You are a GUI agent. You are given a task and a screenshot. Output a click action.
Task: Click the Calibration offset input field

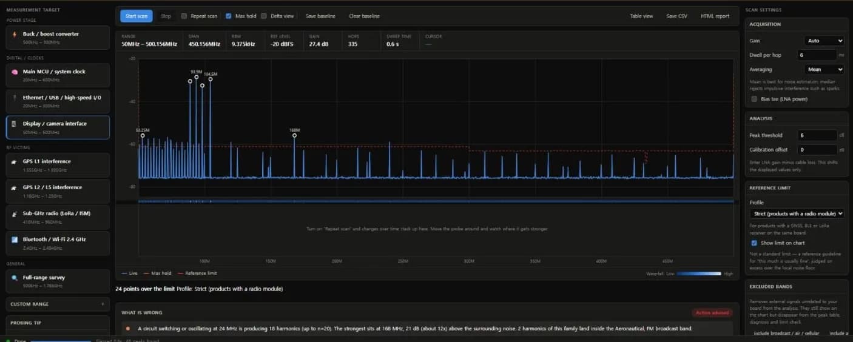tap(817, 149)
